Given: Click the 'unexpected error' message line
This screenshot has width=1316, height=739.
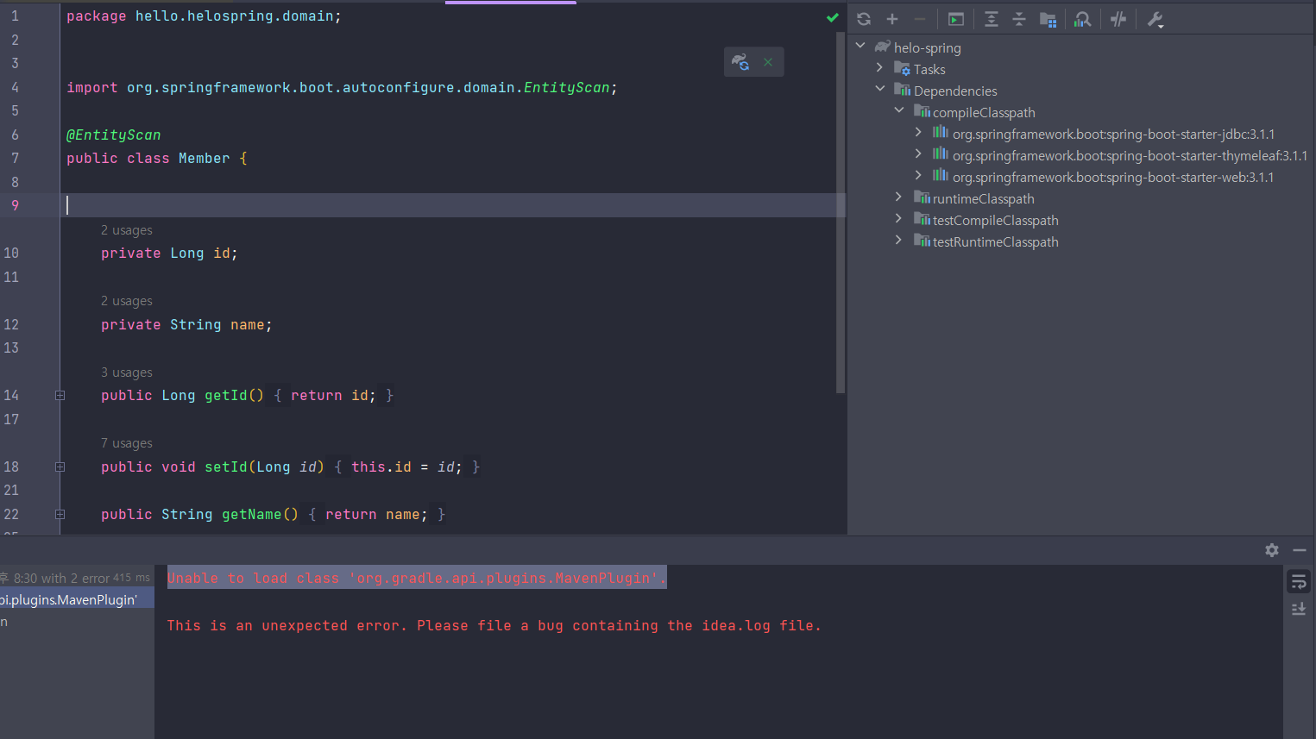Looking at the screenshot, I should point(494,625).
